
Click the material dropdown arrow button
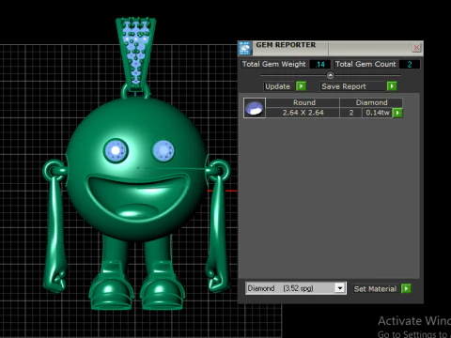[340, 288]
